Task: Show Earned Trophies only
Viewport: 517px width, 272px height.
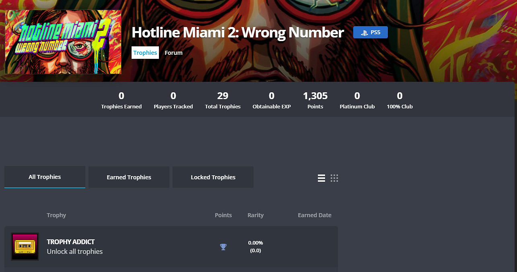Action: click(x=129, y=177)
